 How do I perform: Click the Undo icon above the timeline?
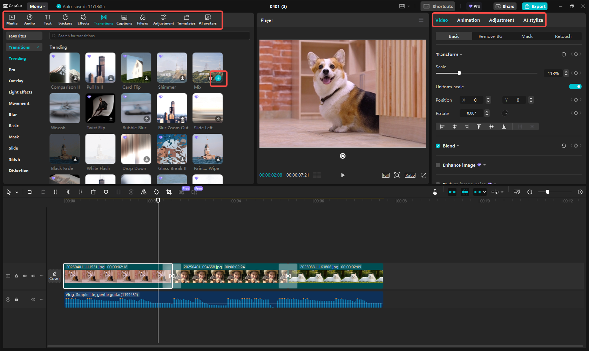pyautogui.click(x=30, y=192)
